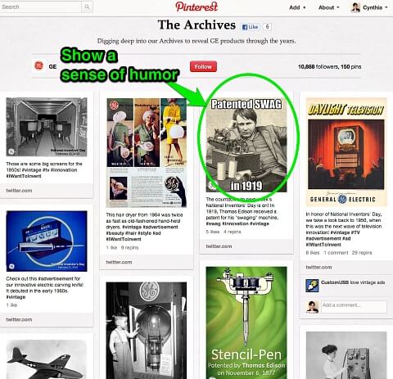Image resolution: width=393 pixels, height=379 pixels.
Task: Click the CustomUSB commenter avatar
Action: pos(312,286)
